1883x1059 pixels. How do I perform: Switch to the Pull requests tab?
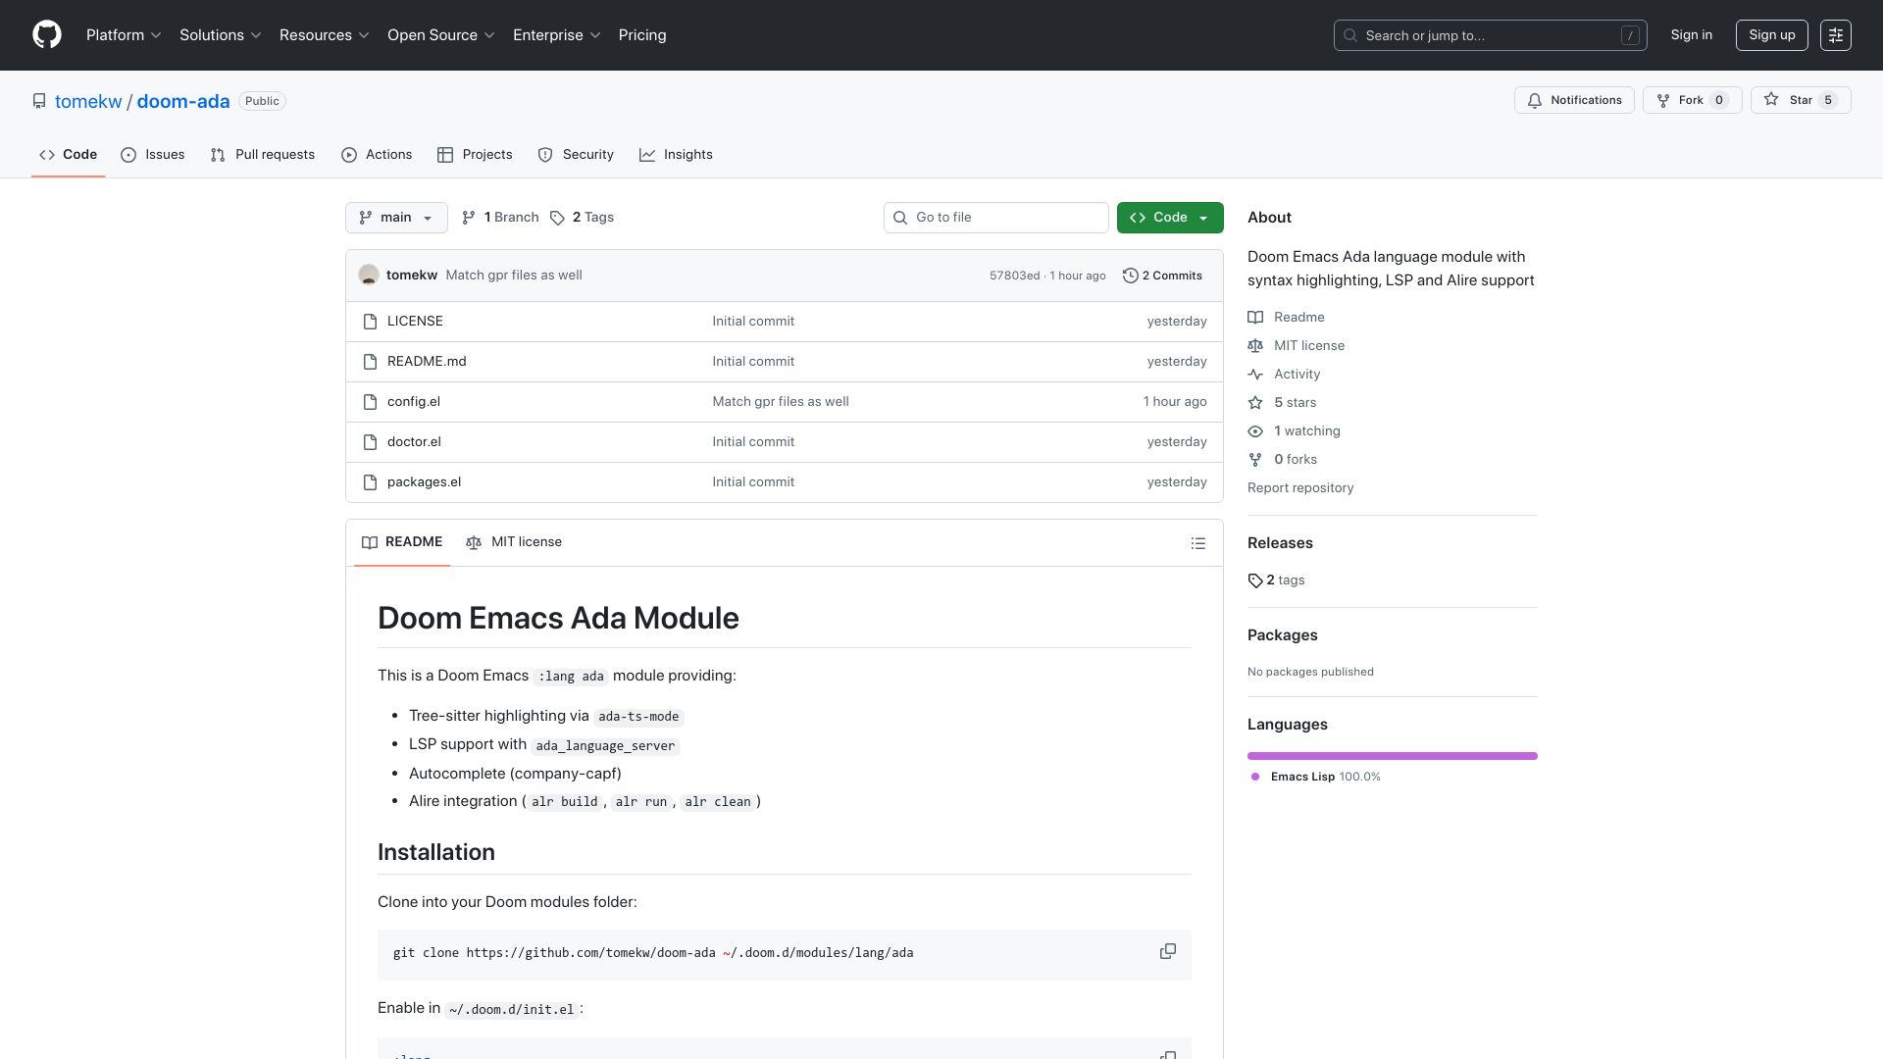pyautogui.click(x=263, y=155)
